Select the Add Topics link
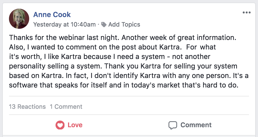 pyautogui.click(x=124, y=25)
